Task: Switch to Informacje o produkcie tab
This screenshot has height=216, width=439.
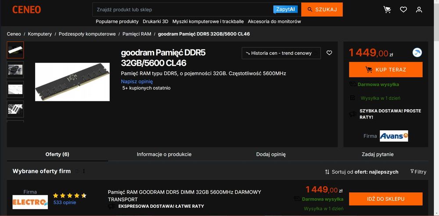Action: point(164,154)
